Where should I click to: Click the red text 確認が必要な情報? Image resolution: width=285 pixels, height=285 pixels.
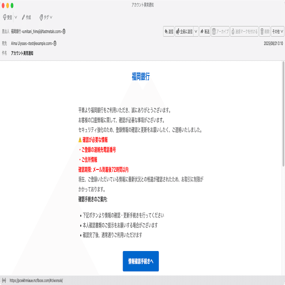pyautogui.click(x=95, y=140)
